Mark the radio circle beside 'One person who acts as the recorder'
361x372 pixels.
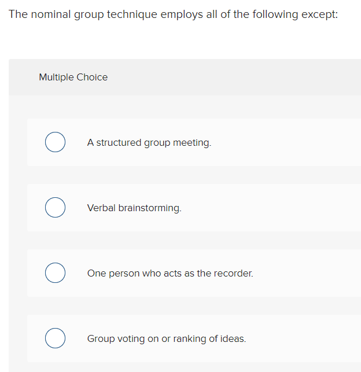[x=55, y=273]
